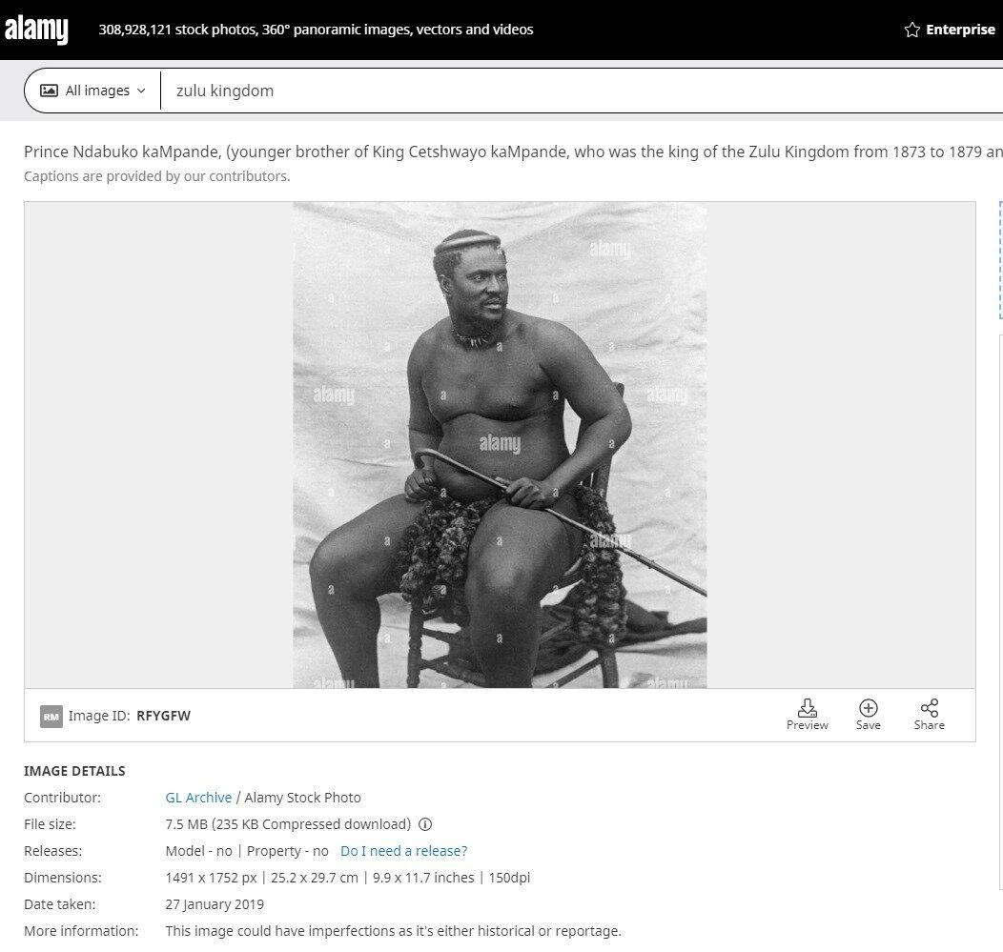Click the search field containing zulu kingdom

coord(581,91)
